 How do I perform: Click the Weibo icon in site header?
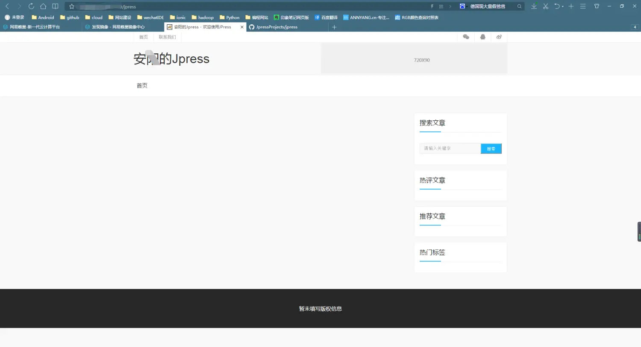point(499,37)
